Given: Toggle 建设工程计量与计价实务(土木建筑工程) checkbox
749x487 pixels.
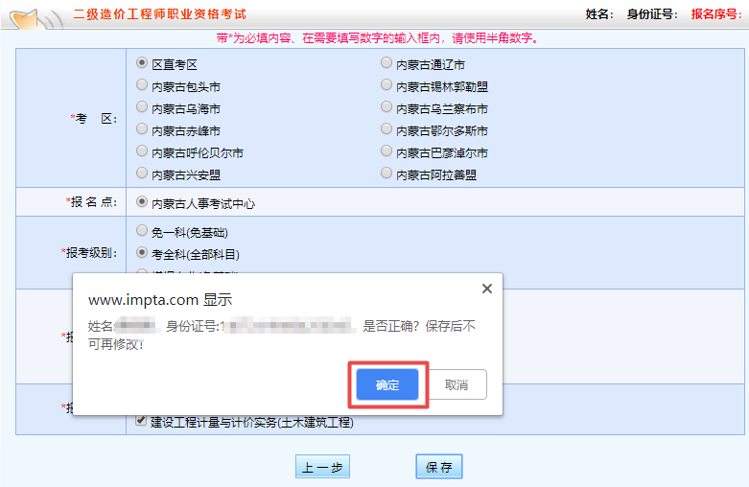Looking at the screenshot, I should (142, 421).
